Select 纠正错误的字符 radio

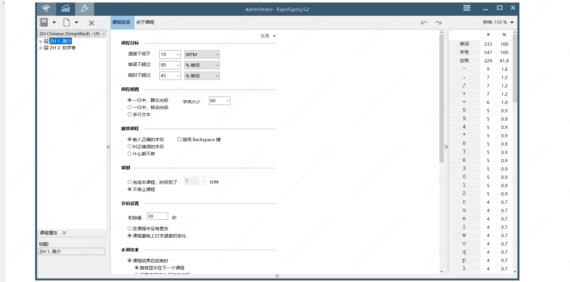(130, 146)
